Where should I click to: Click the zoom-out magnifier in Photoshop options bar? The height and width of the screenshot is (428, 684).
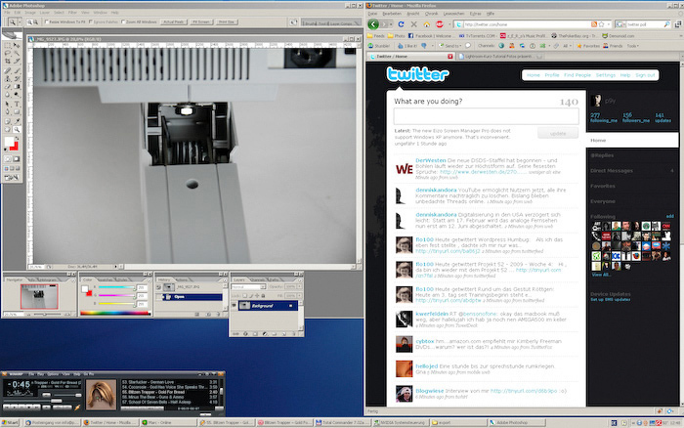pyautogui.click(x=36, y=21)
